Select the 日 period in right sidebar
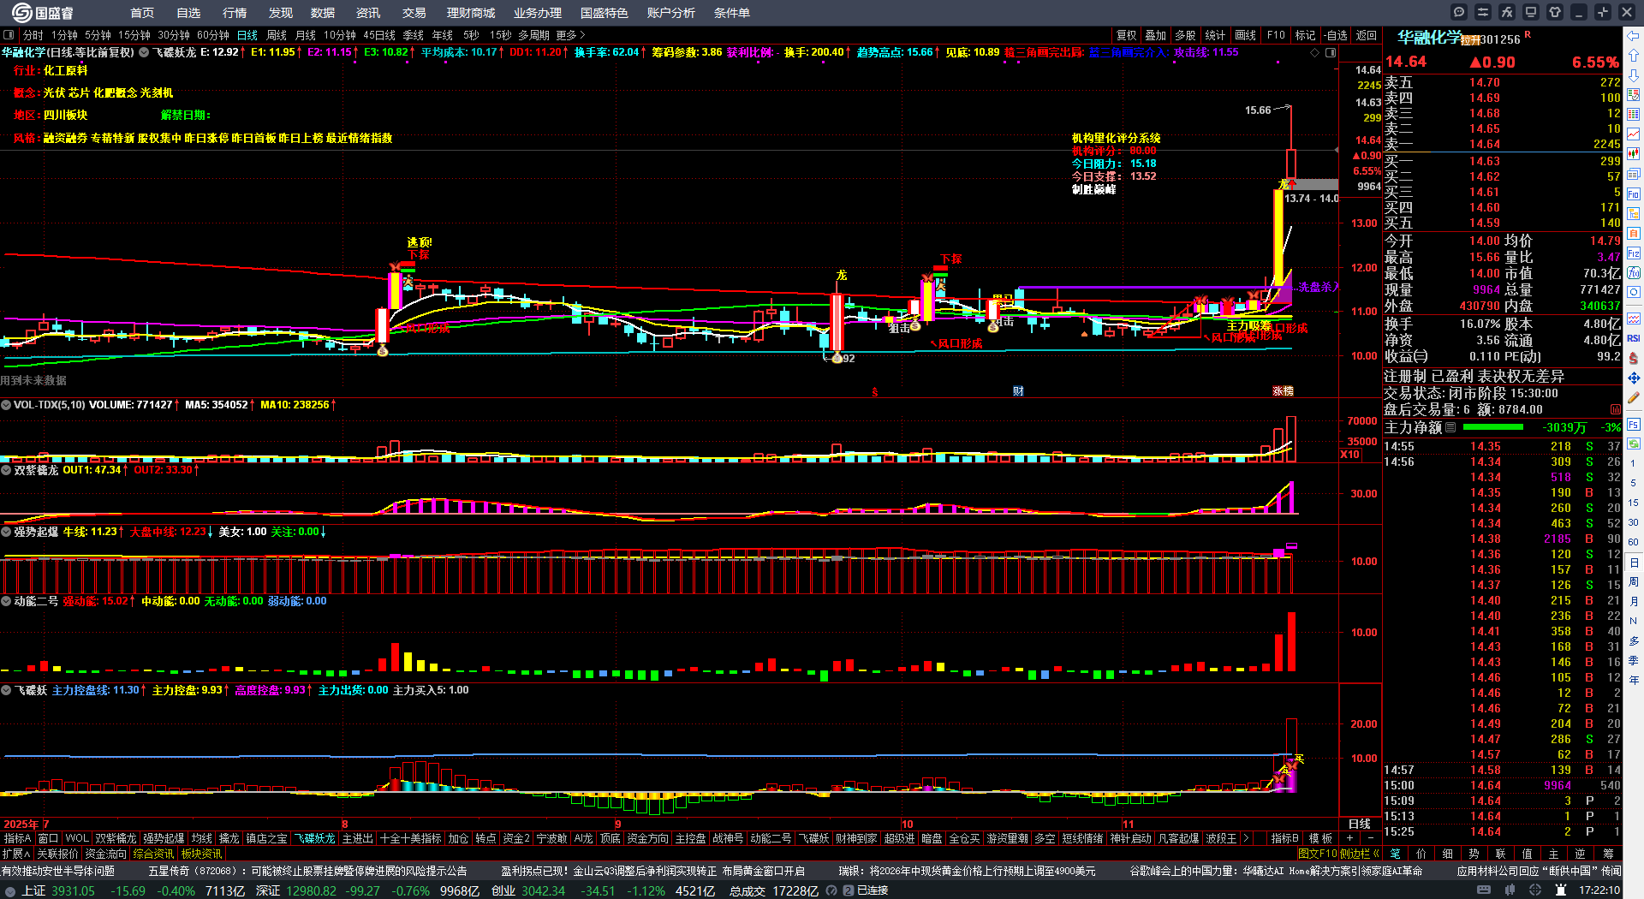 (x=1634, y=563)
